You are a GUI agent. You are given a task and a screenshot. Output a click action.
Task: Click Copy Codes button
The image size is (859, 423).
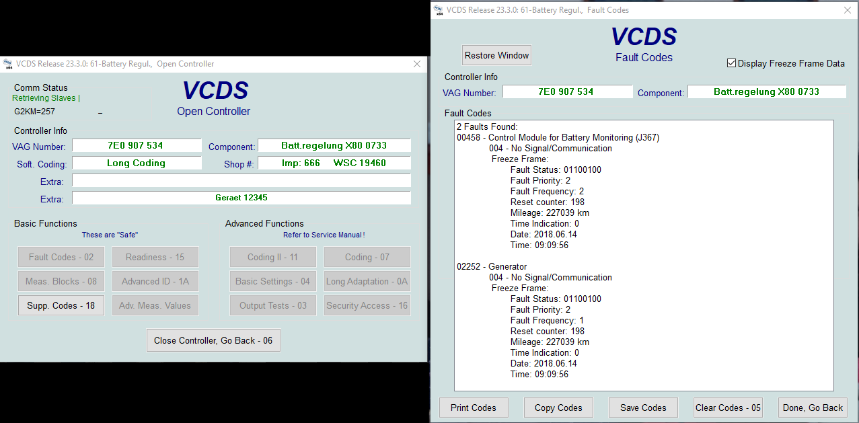(x=558, y=408)
